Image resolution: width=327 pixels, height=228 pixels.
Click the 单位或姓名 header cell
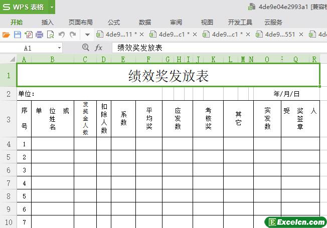[53, 119]
